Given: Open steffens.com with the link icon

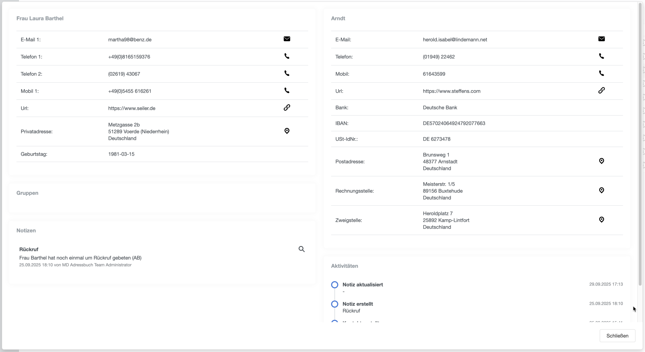Looking at the screenshot, I should click(x=601, y=91).
